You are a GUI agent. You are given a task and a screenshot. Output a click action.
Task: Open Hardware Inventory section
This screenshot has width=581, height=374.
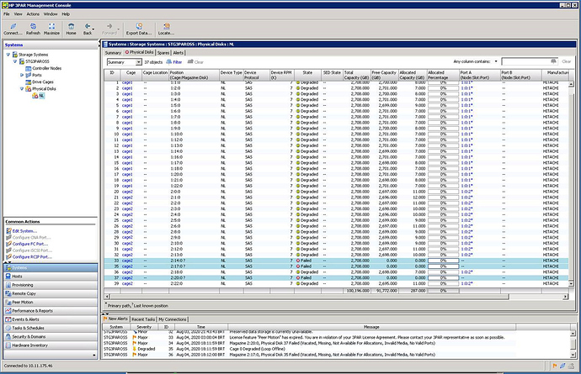[x=51, y=345]
